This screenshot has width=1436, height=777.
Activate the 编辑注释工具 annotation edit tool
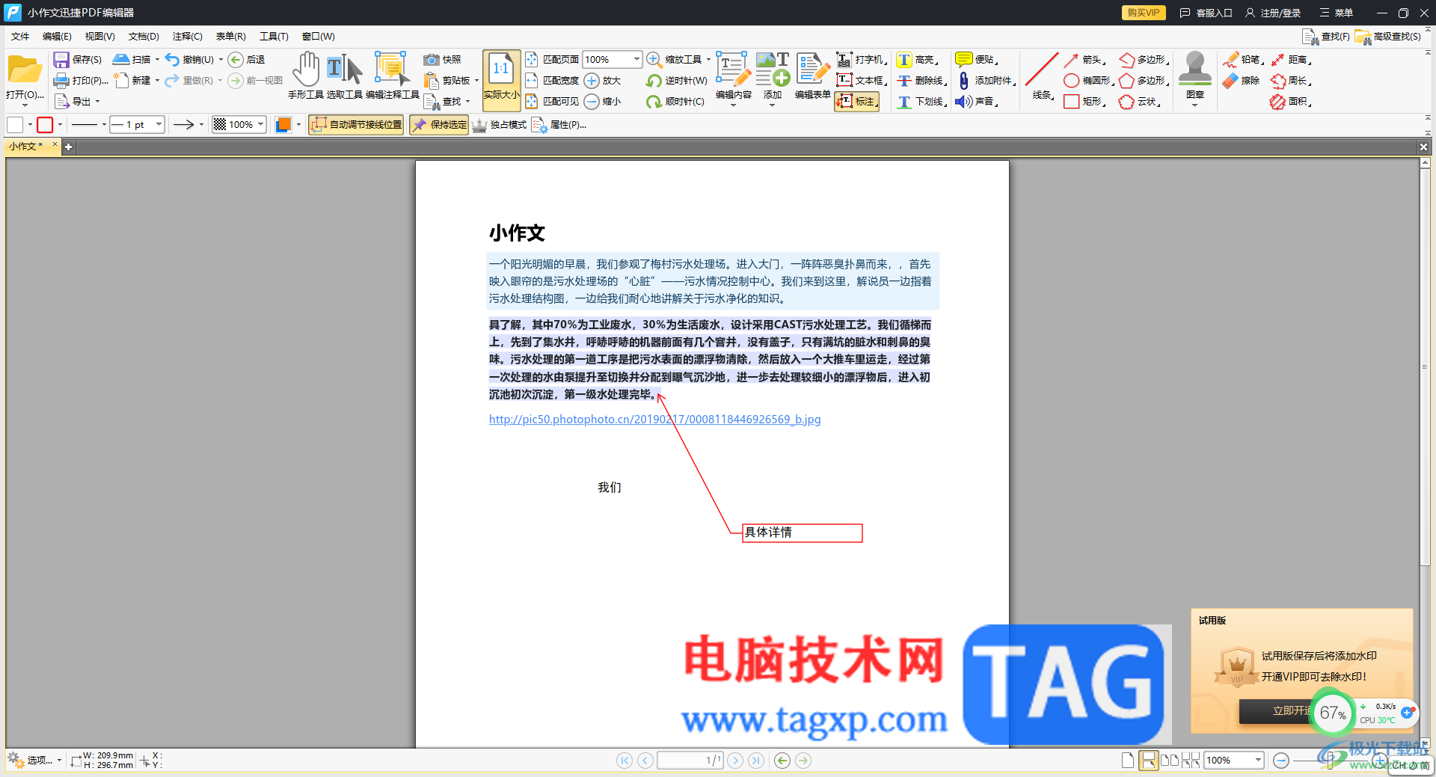coord(392,76)
